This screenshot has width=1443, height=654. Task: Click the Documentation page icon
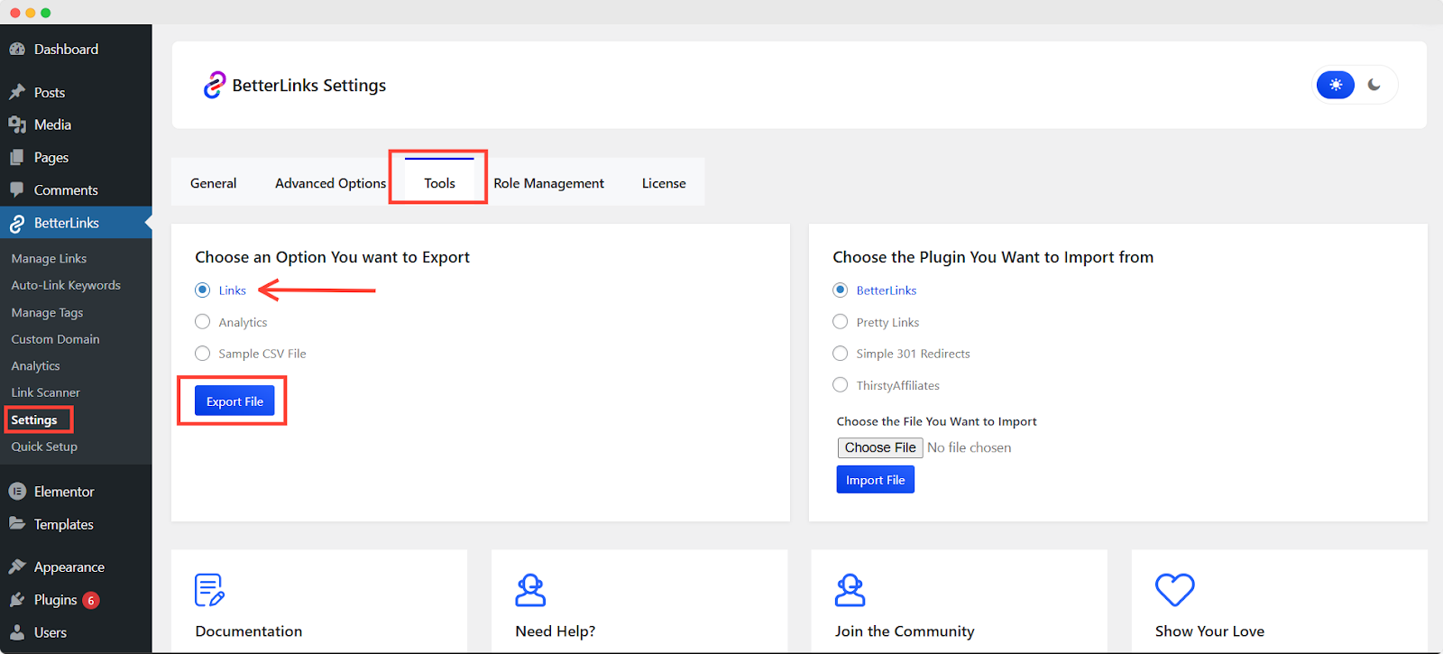click(x=210, y=590)
